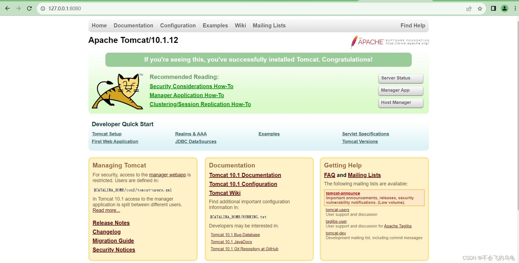The width and height of the screenshot is (519, 263).
Task: Open the Changelog link
Action: point(106,232)
